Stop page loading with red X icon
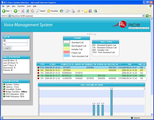The height and width of the screenshot is (120, 154). point(23,11)
